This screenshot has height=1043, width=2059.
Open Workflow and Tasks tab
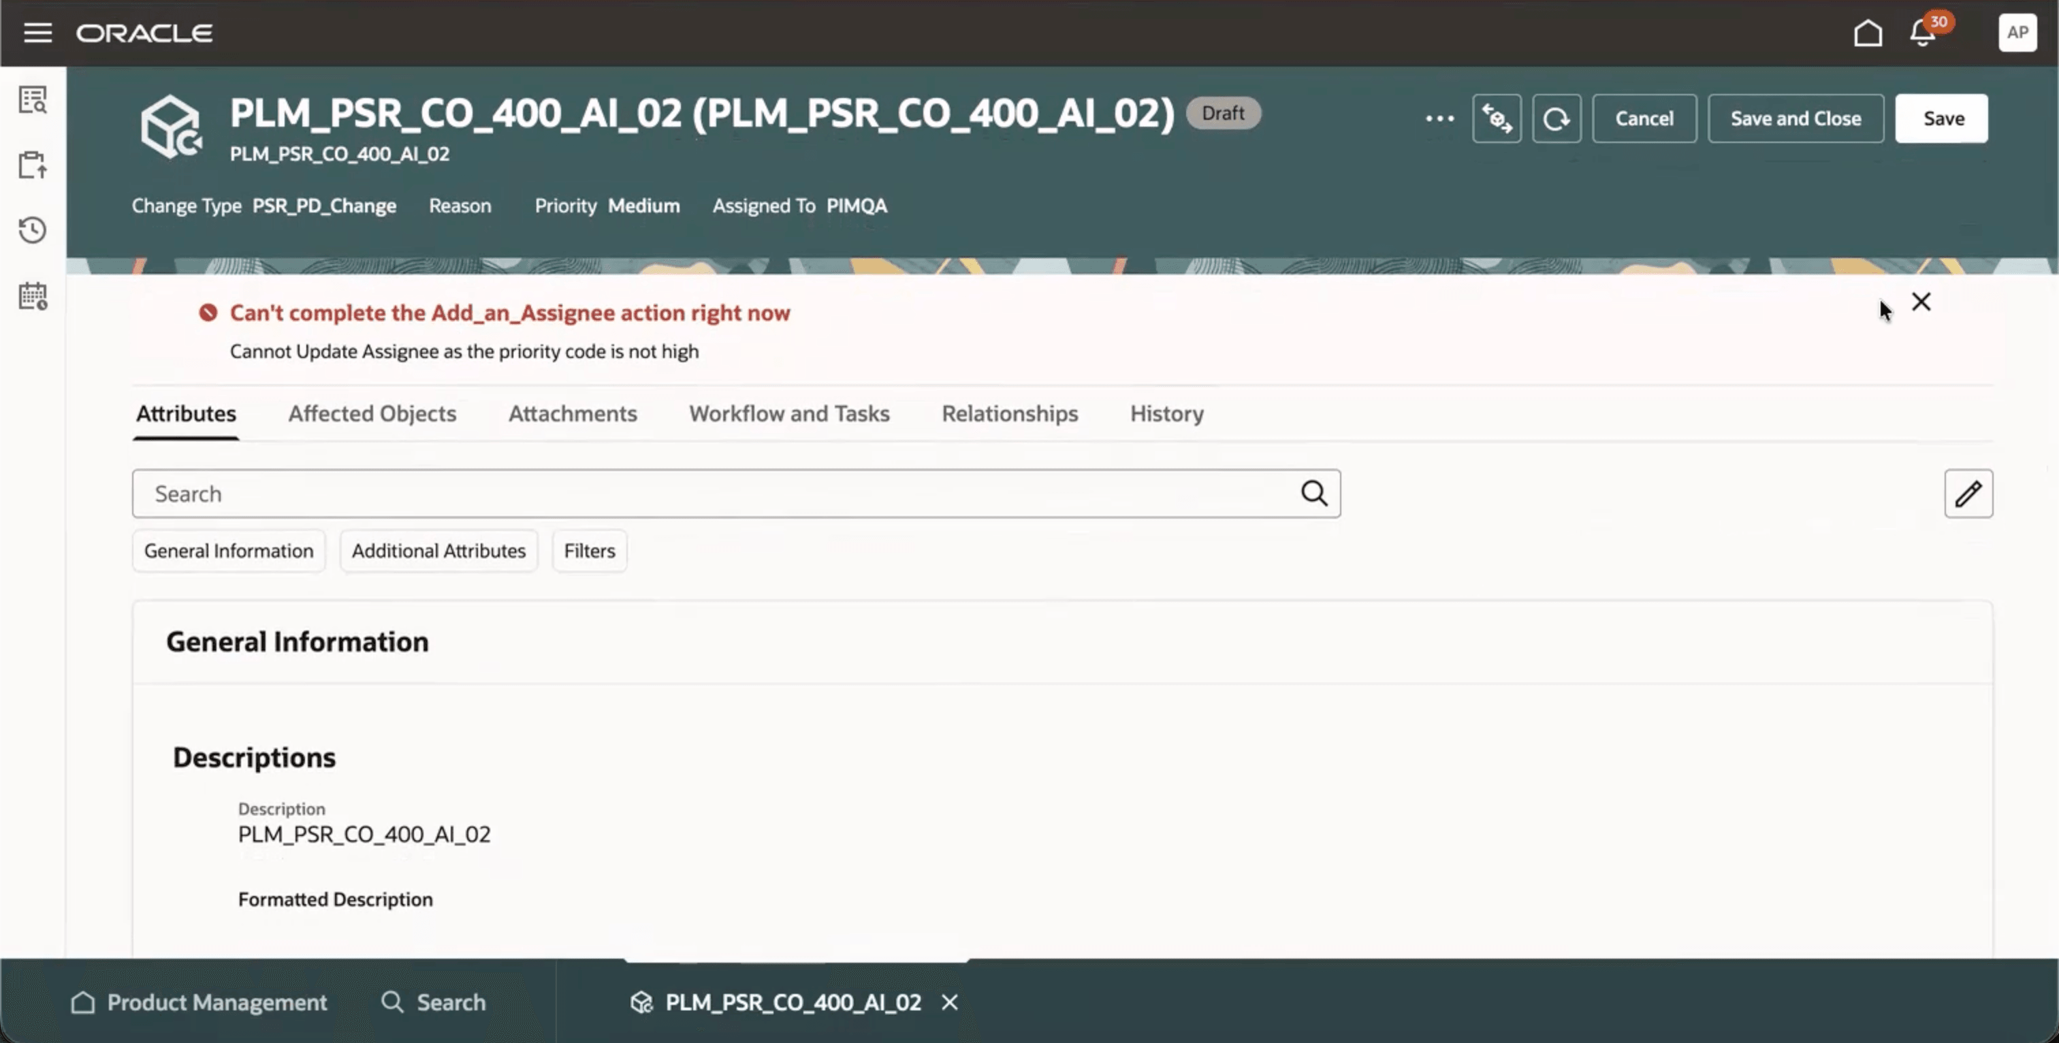coord(789,413)
